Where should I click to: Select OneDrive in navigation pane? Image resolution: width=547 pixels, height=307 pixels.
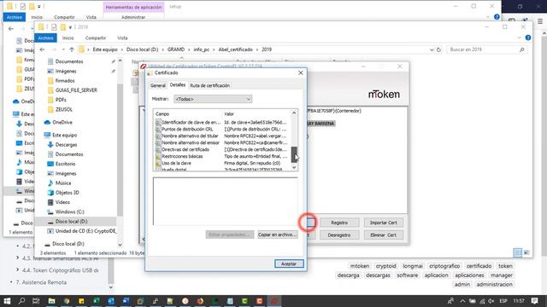point(62,122)
